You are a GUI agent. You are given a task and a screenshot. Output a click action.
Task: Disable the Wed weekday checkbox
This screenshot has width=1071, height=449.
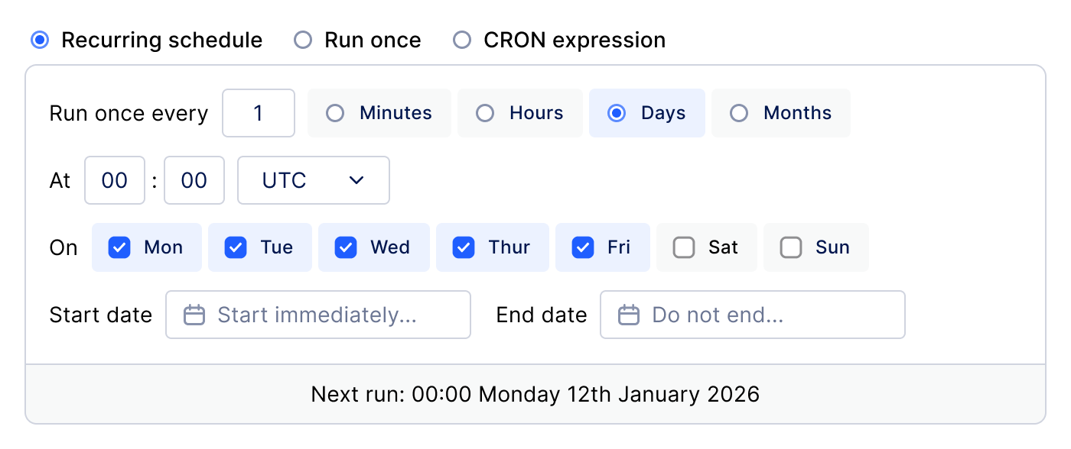[x=346, y=247]
